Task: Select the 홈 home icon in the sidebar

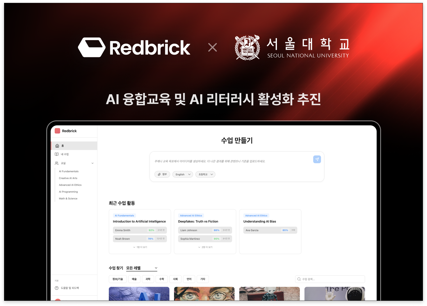Action: 56,146
